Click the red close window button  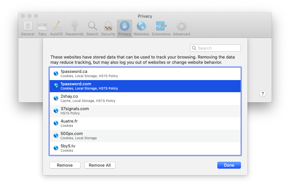23,16
